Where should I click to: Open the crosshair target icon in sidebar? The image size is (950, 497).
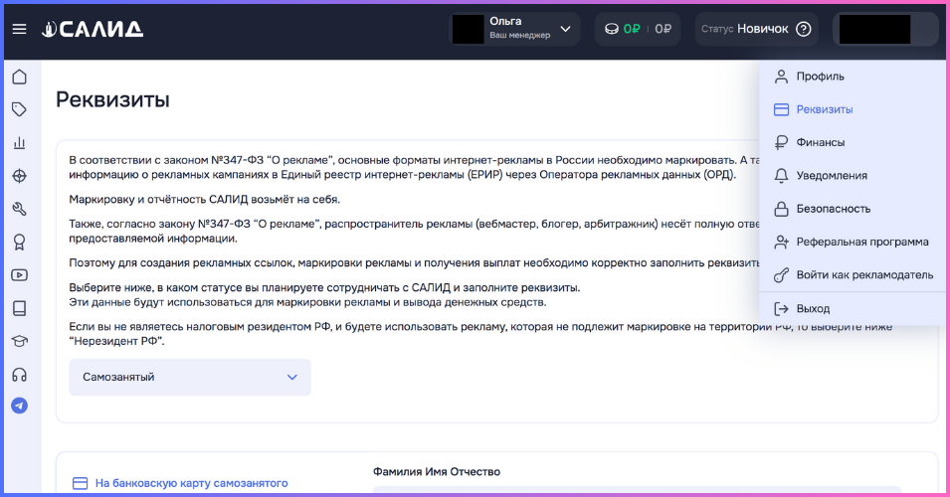(x=19, y=176)
